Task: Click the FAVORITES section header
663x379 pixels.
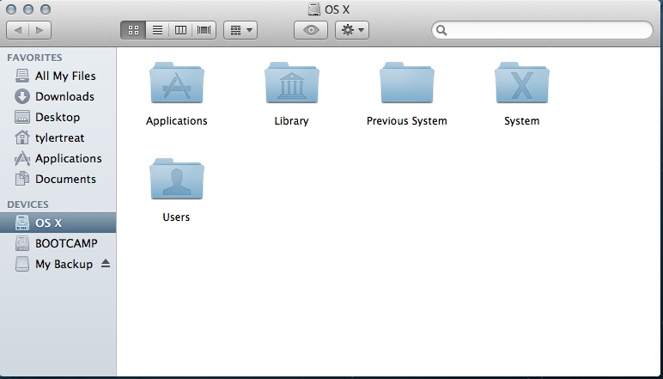Action: (x=34, y=58)
